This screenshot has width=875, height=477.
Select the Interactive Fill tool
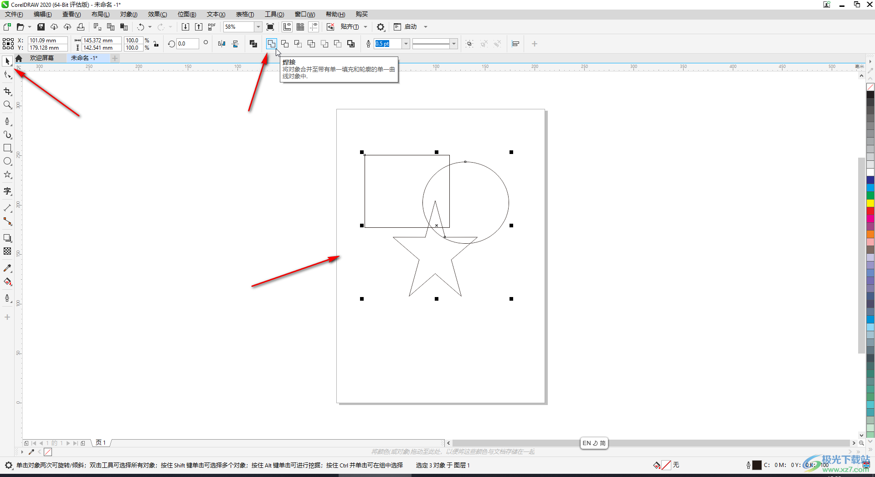click(x=7, y=282)
